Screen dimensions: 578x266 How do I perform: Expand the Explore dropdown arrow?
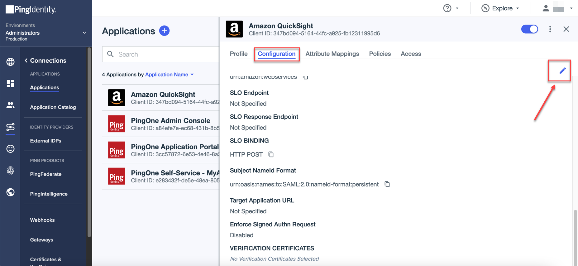click(518, 8)
